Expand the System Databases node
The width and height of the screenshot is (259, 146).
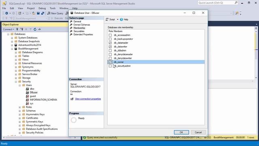click(x=12, y=38)
